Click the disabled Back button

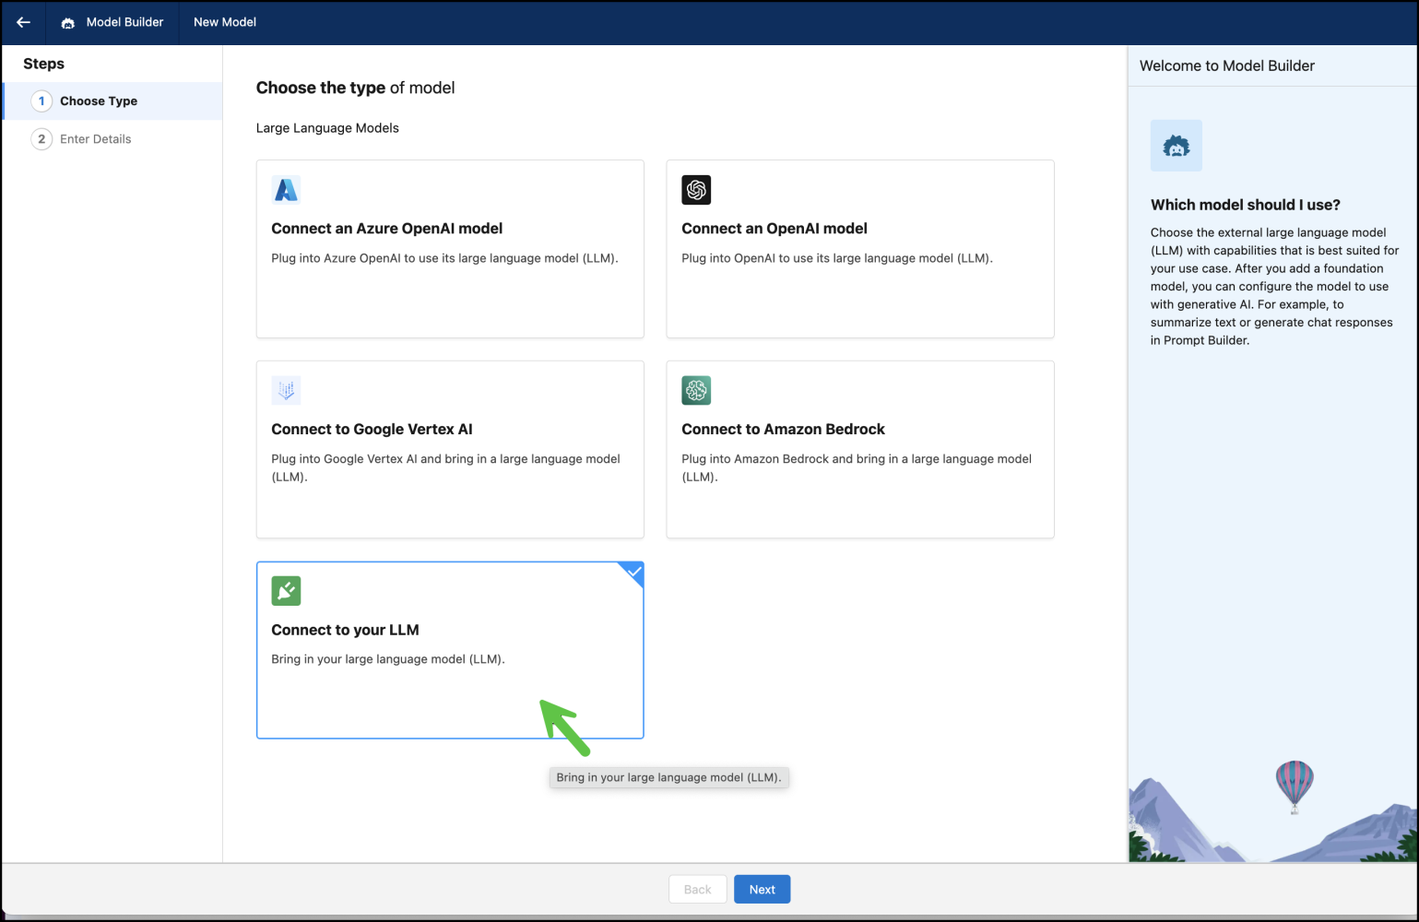(697, 890)
